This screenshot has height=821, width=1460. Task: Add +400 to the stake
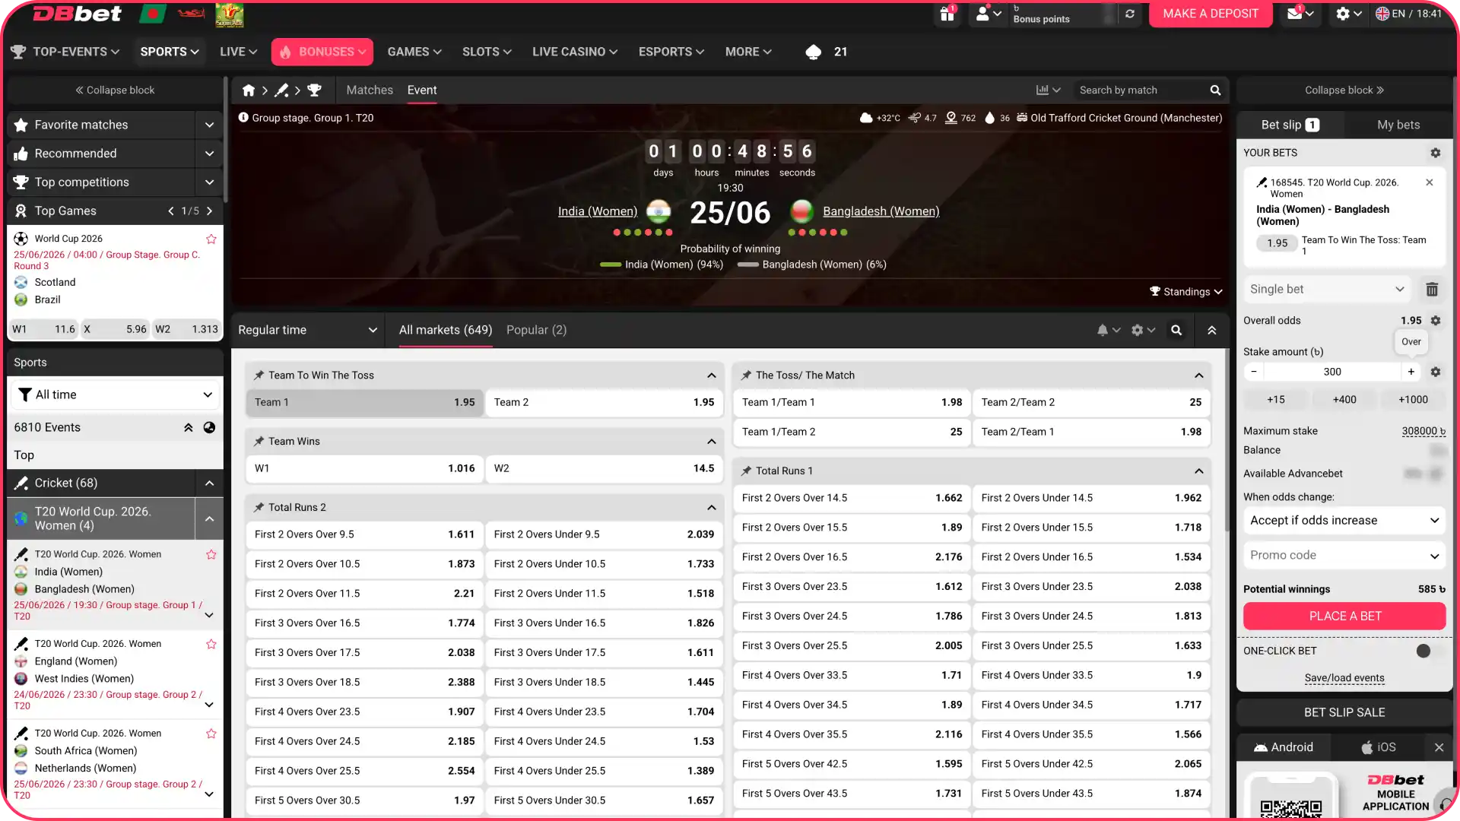click(x=1344, y=400)
